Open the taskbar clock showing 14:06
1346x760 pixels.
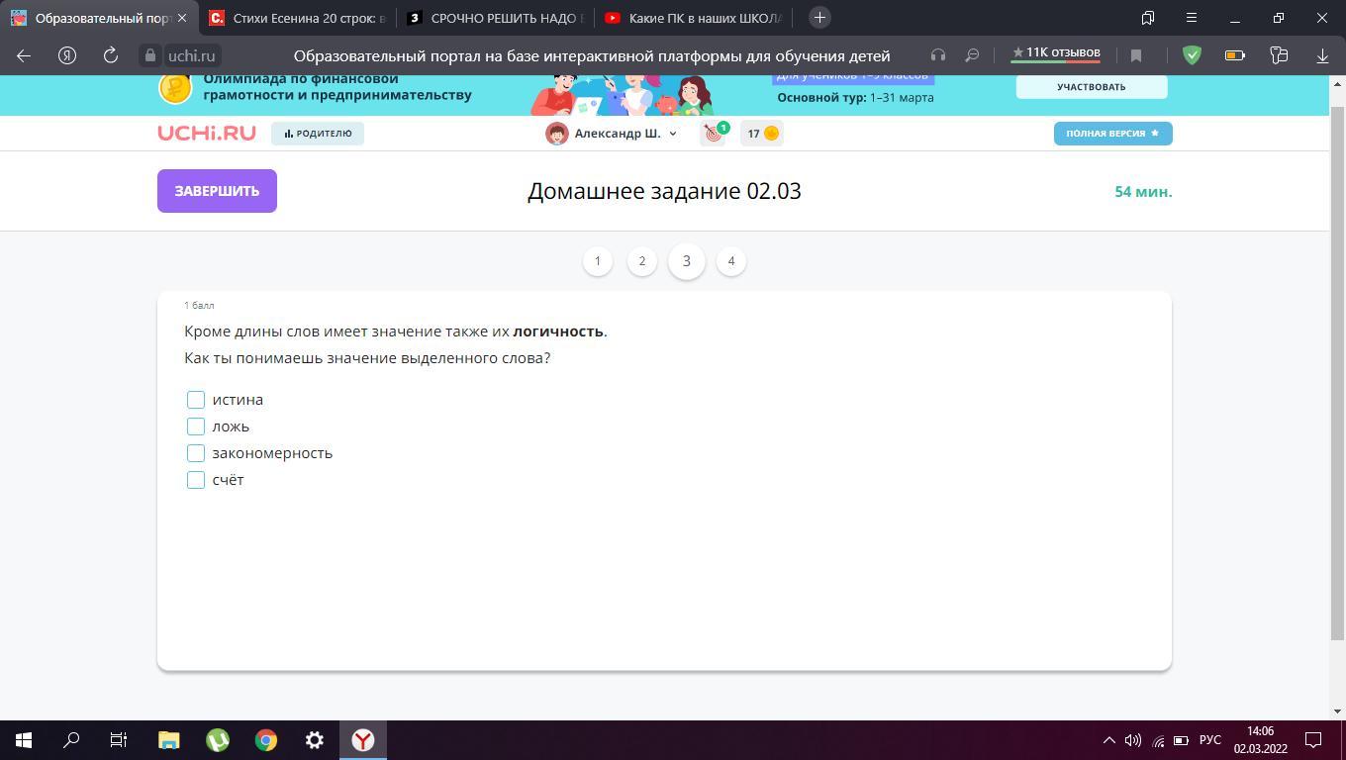pyautogui.click(x=1260, y=740)
